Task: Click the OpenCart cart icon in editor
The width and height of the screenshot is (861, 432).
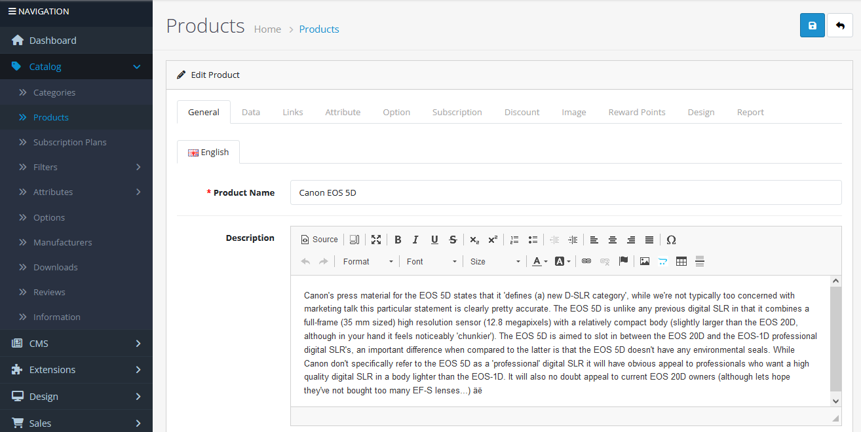Action: [x=663, y=261]
